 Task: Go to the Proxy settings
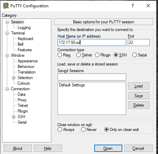click(x=22, y=100)
